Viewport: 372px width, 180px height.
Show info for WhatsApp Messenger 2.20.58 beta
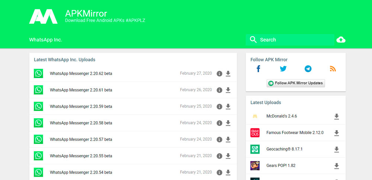click(x=219, y=123)
